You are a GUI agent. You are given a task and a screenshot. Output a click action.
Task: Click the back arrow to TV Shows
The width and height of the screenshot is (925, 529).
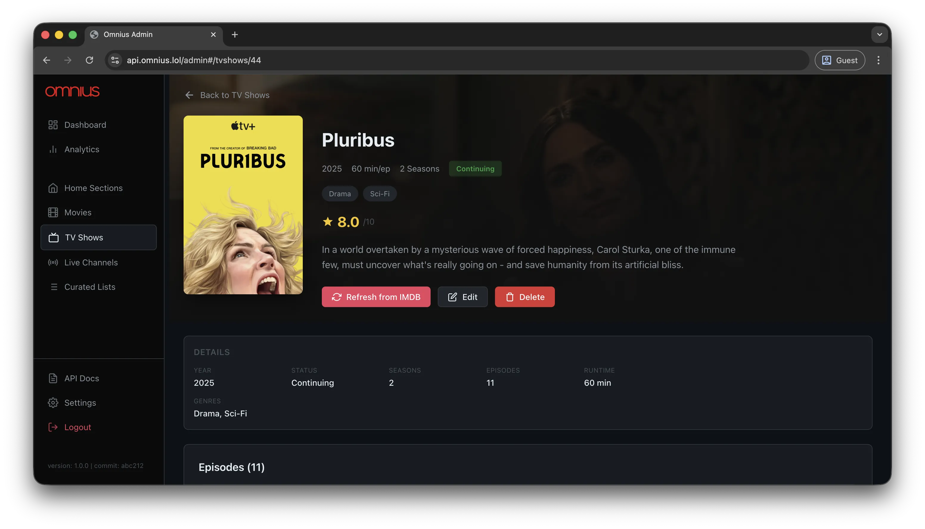pos(189,95)
